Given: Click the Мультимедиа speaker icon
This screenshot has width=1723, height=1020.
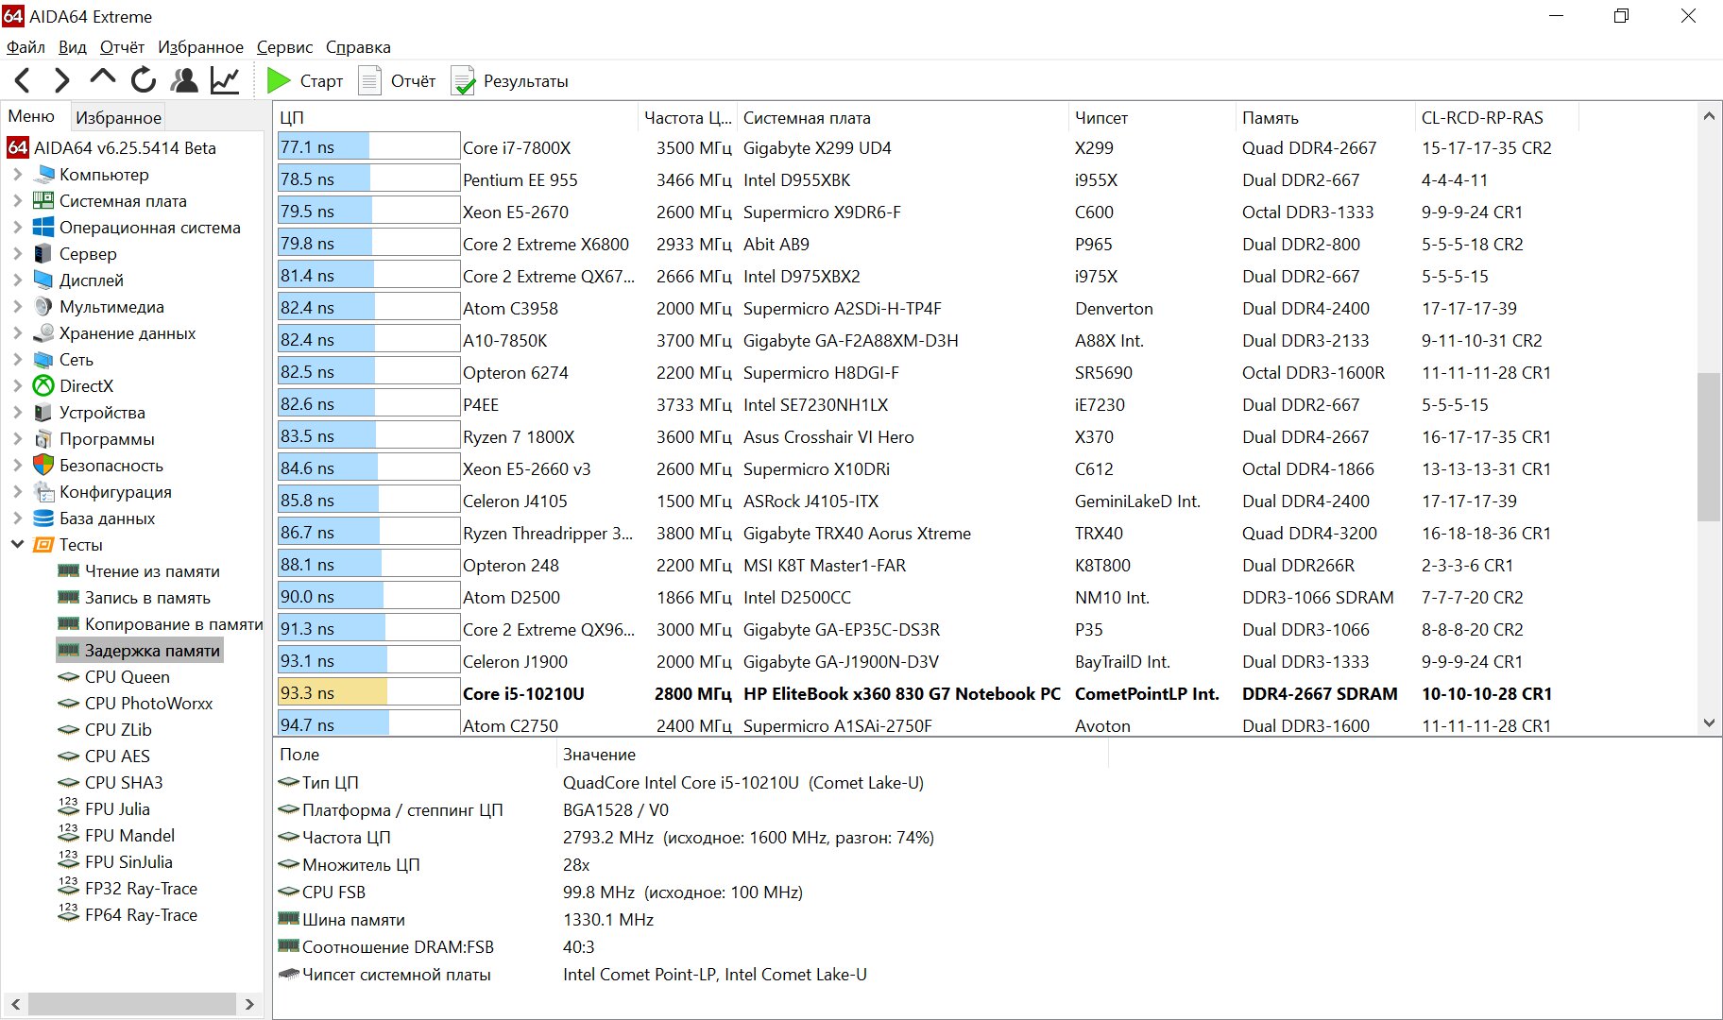Looking at the screenshot, I should 43,307.
